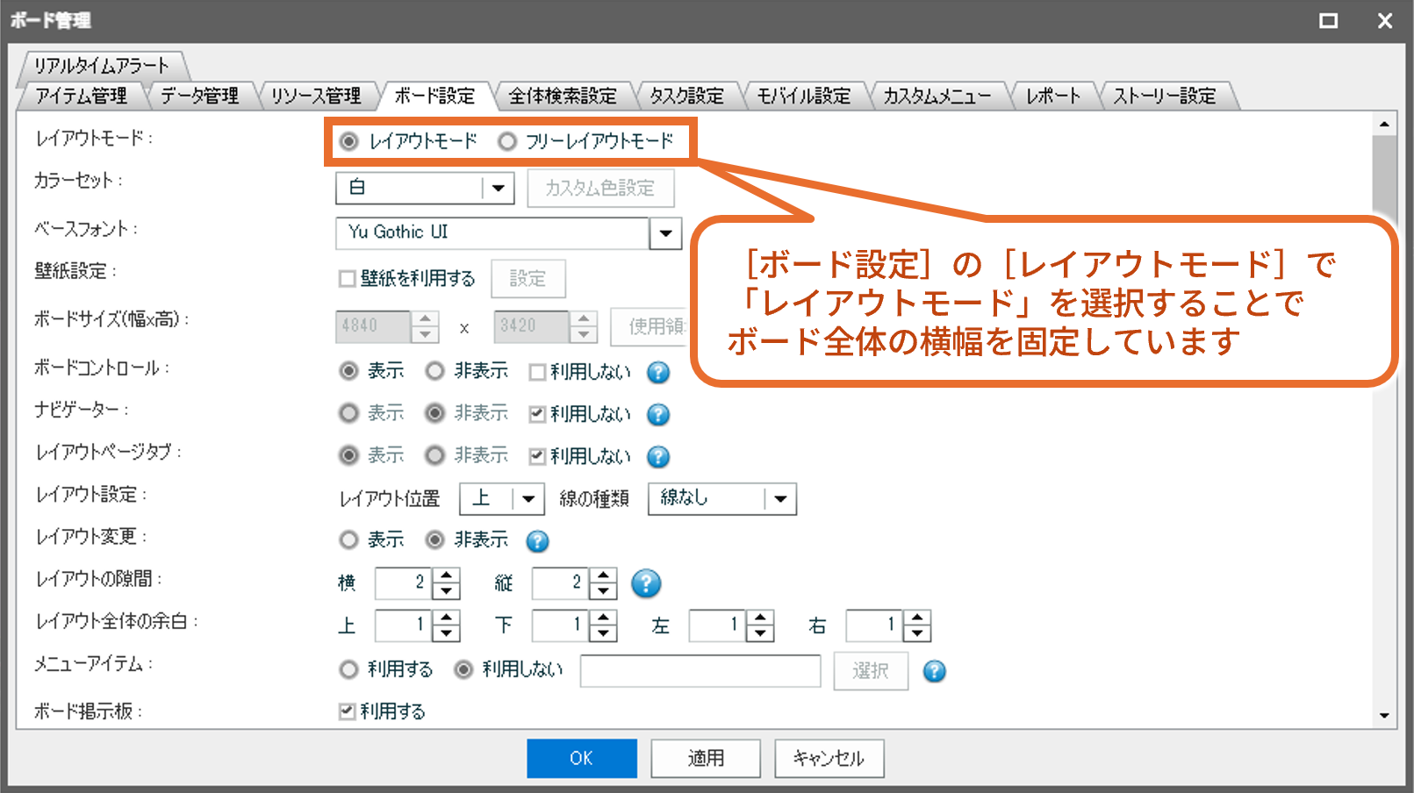Open the ベースフォント Yu Gothic UI dropdown
The height and width of the screenshot is (793, 1414).
click(x=665, y=233)
